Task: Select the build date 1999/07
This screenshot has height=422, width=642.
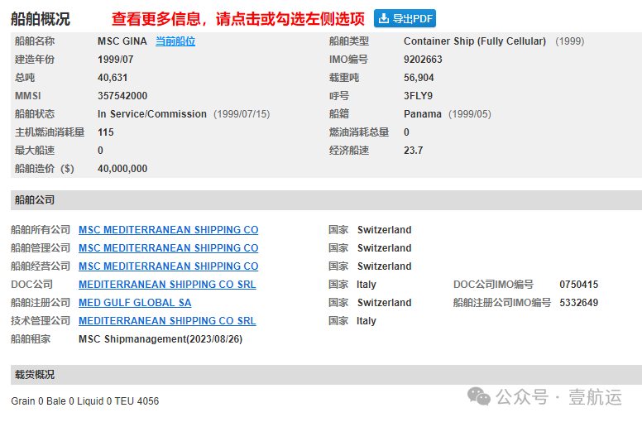Action: (x=116, y=60)
